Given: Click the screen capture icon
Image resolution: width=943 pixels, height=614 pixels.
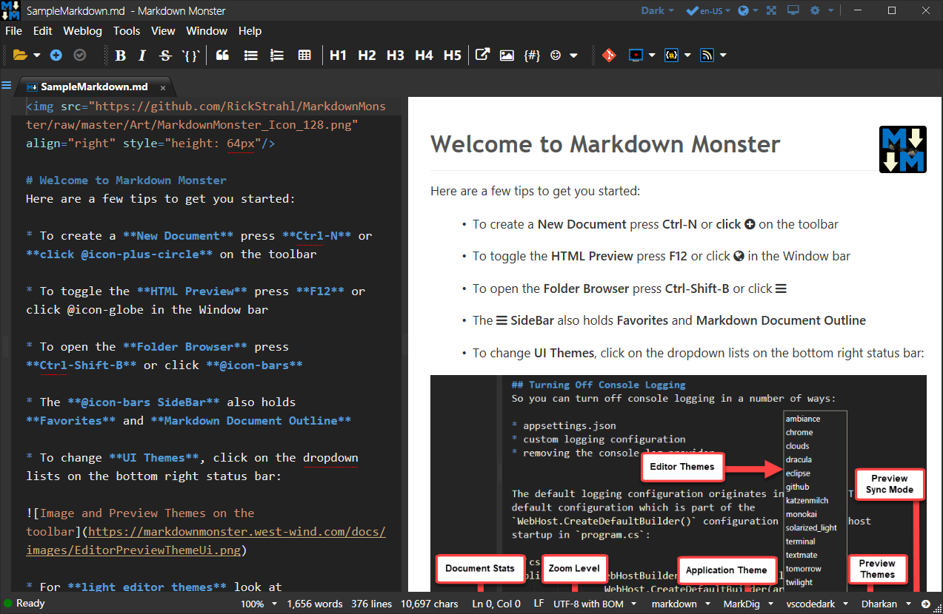Looking at the screenshot, I should [x=636, y=55].
